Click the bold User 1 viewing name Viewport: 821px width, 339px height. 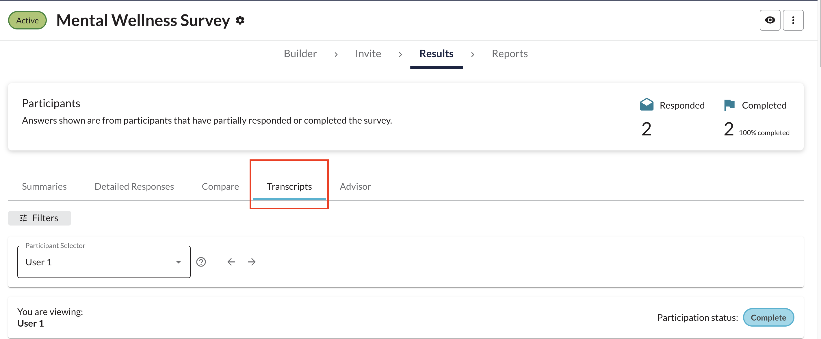[x=31, y=323]
